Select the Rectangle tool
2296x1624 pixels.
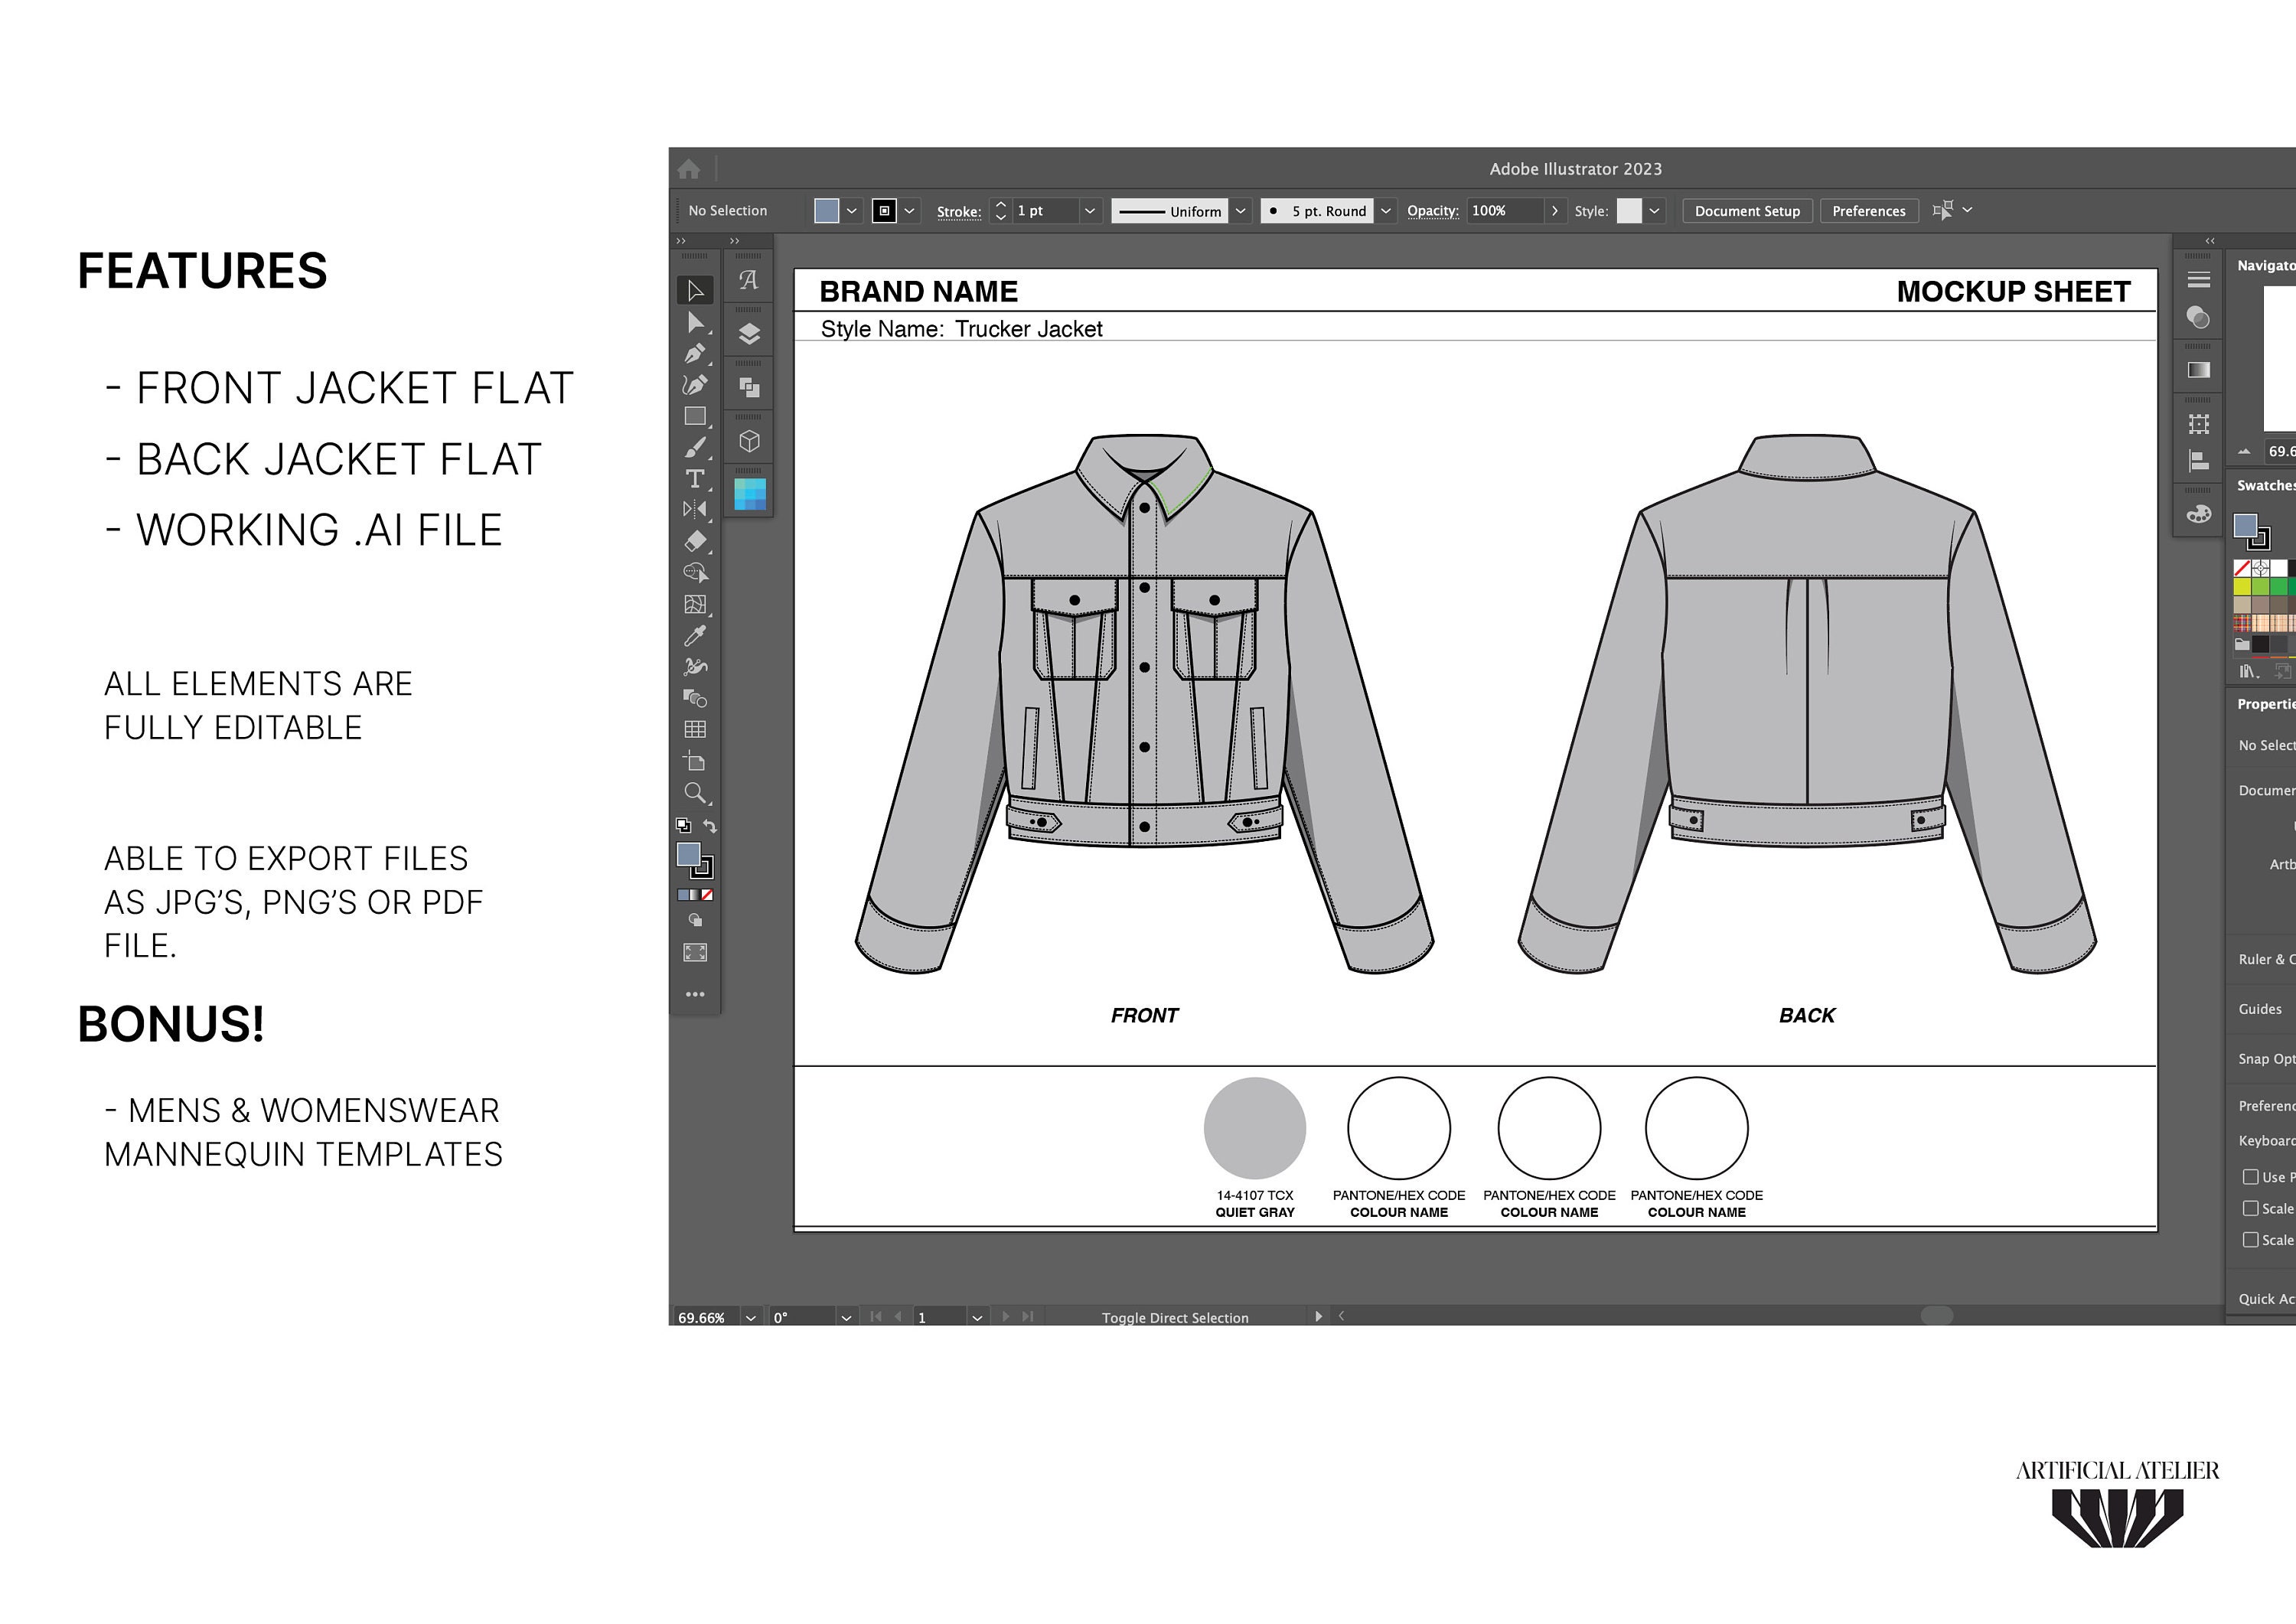point(695,415)
